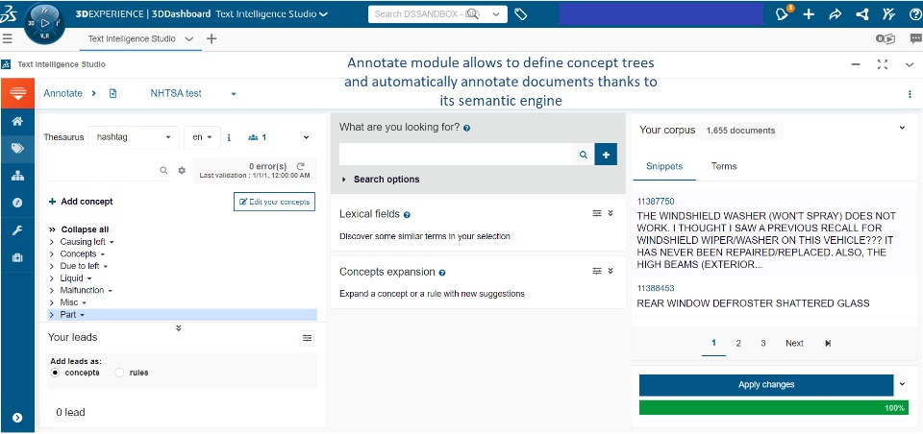Screen dimensions: 923x434
Task: Open the caret menu next to 'Part'
Action: point(82,315)
